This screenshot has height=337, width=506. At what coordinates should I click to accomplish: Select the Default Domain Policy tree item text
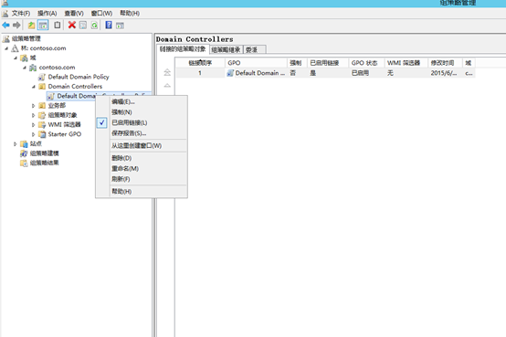click(x=79, y=77)
